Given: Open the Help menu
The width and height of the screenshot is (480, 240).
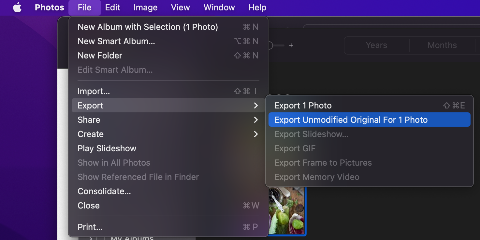Looking at the screenshot, I should 257,7.
